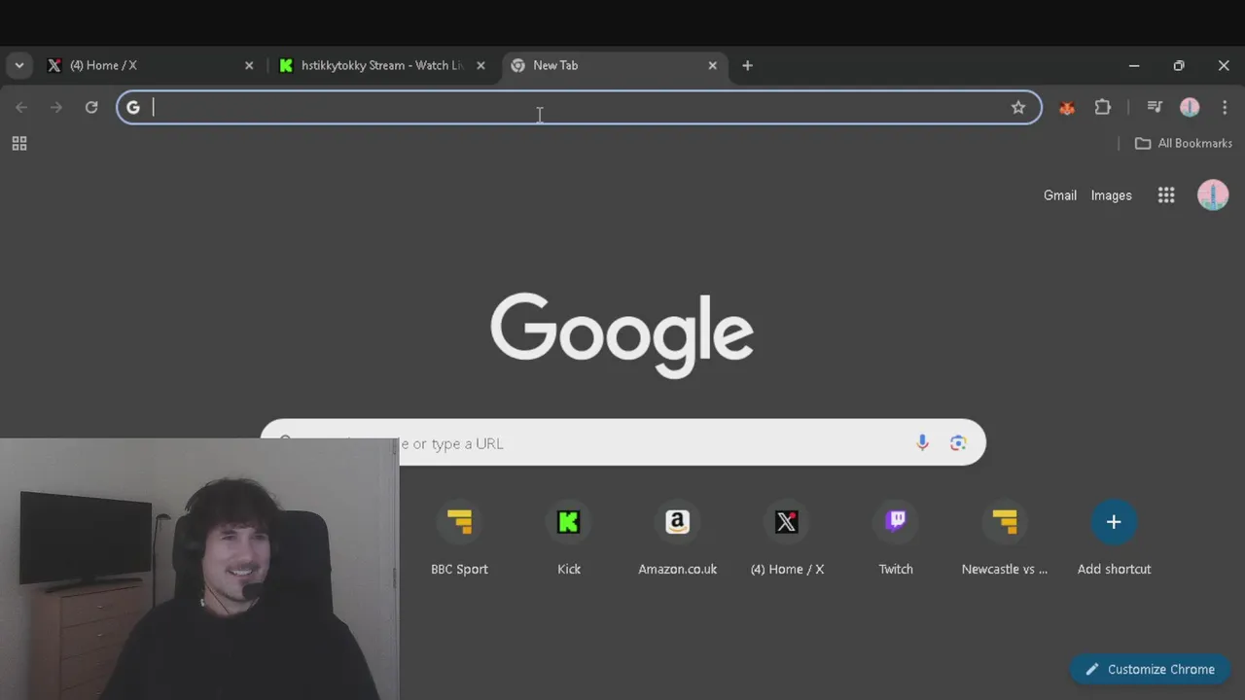Go back with the back arrow

point(21,107)
